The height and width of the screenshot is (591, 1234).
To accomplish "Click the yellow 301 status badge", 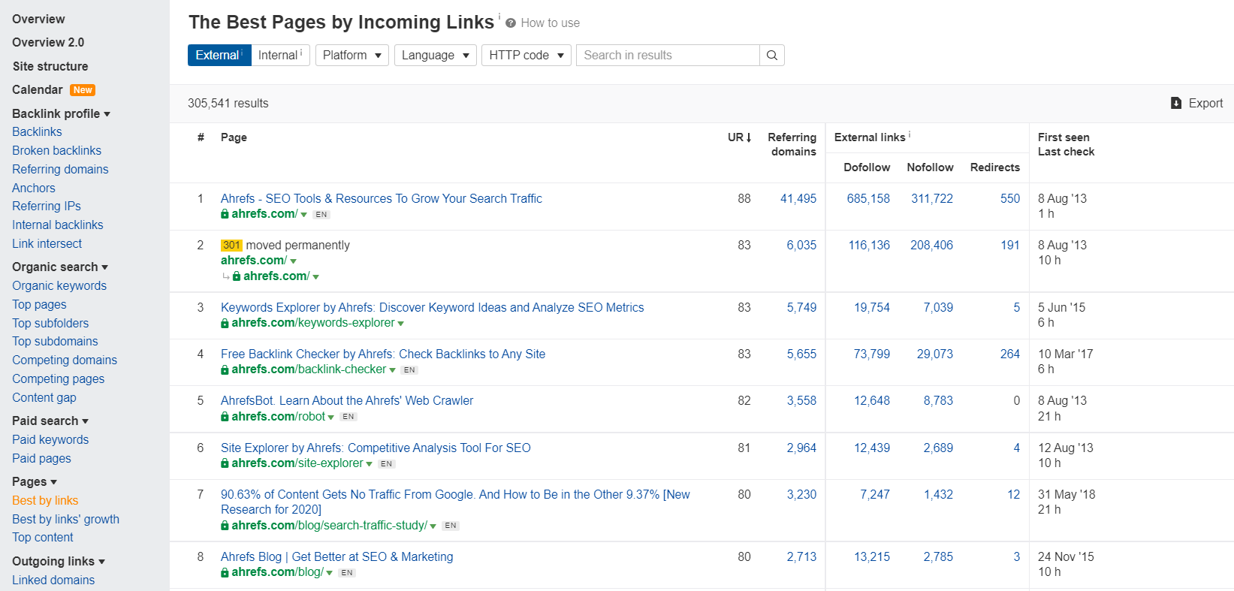I will coord(231,246).
